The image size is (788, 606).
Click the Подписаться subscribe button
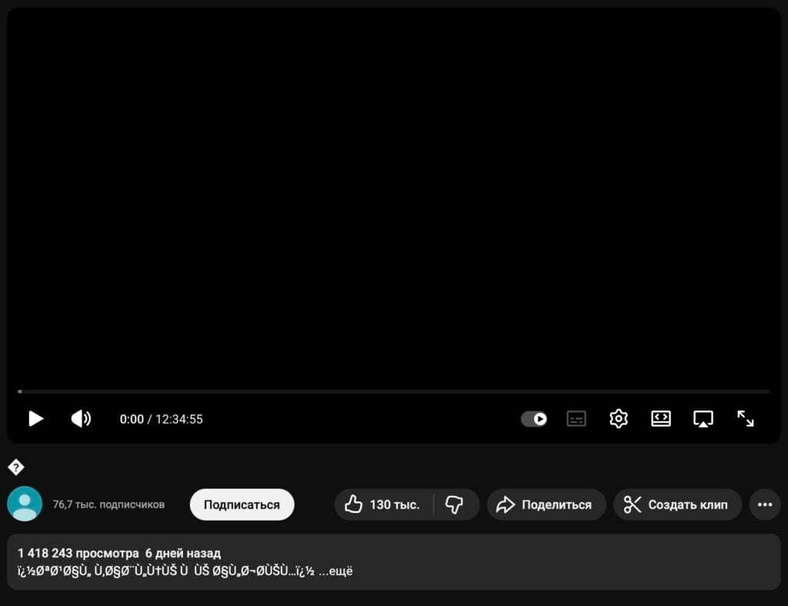(242, 505)
